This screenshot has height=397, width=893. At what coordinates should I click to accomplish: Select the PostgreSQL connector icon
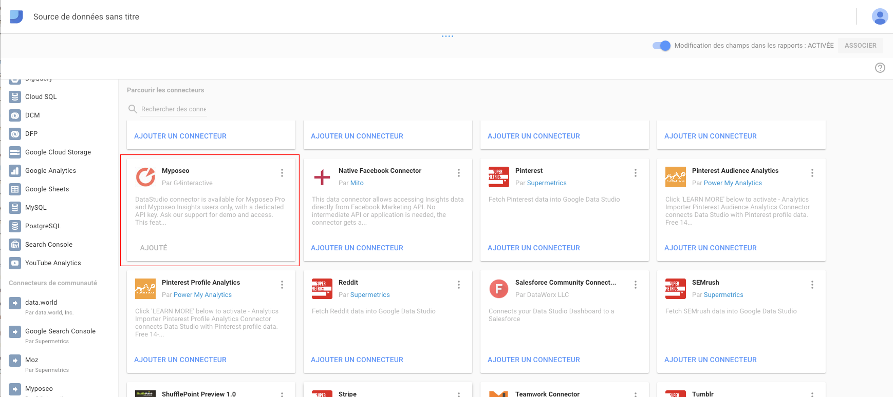15,226
